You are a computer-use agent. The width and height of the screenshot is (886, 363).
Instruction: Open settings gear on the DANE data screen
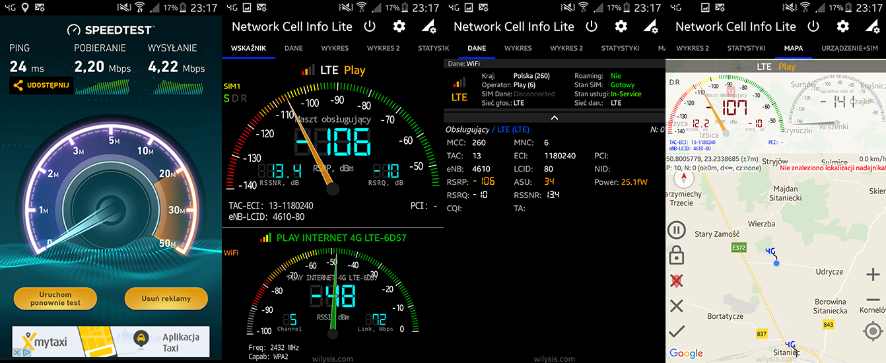tap(621, 26)
